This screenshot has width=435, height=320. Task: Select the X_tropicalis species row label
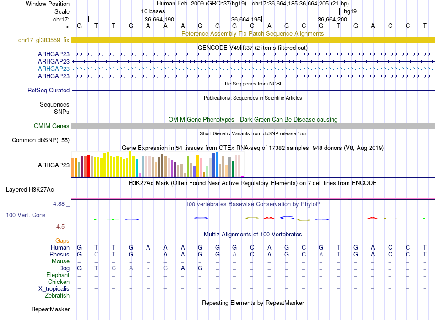click(x=54, y=289)
